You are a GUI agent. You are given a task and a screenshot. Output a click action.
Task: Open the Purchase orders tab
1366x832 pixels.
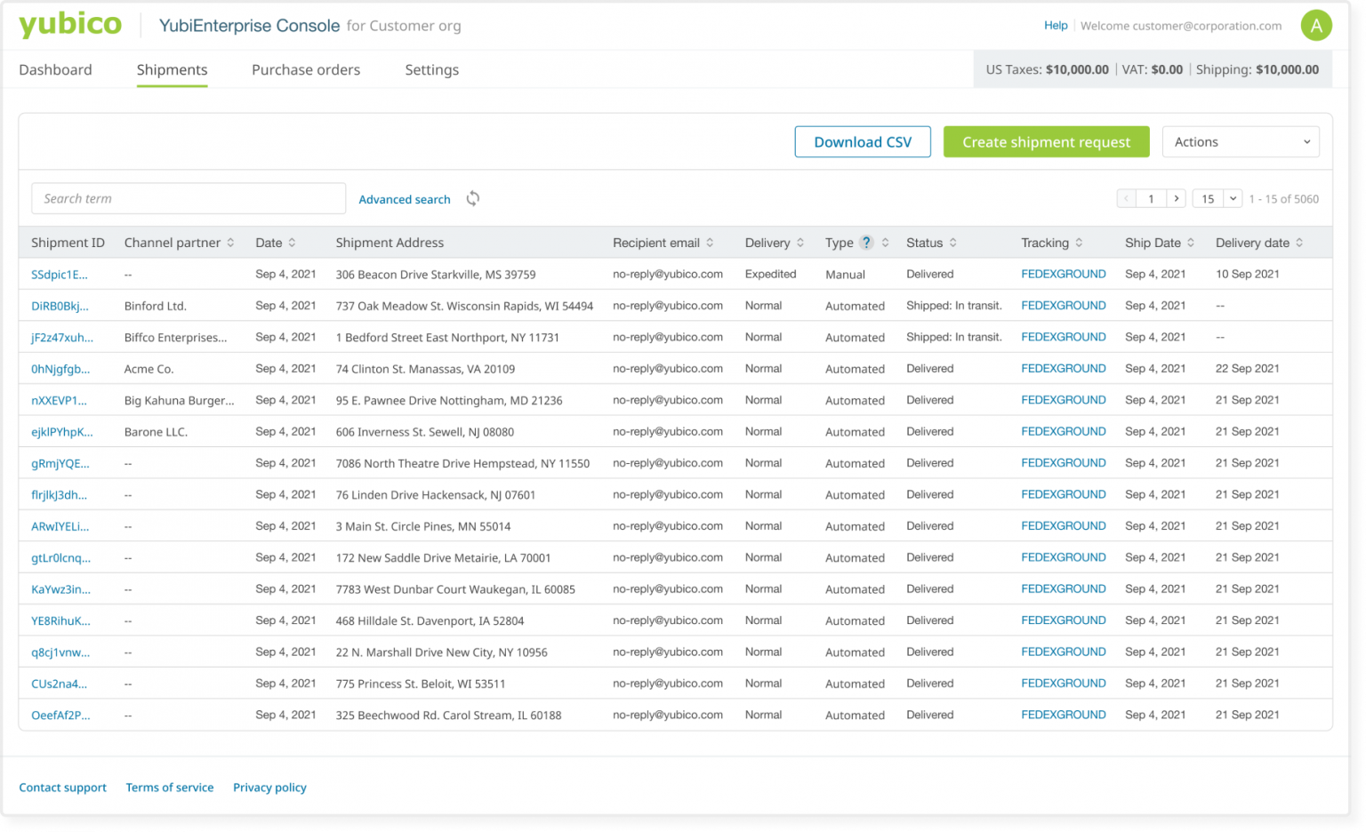tap(306, 69)
